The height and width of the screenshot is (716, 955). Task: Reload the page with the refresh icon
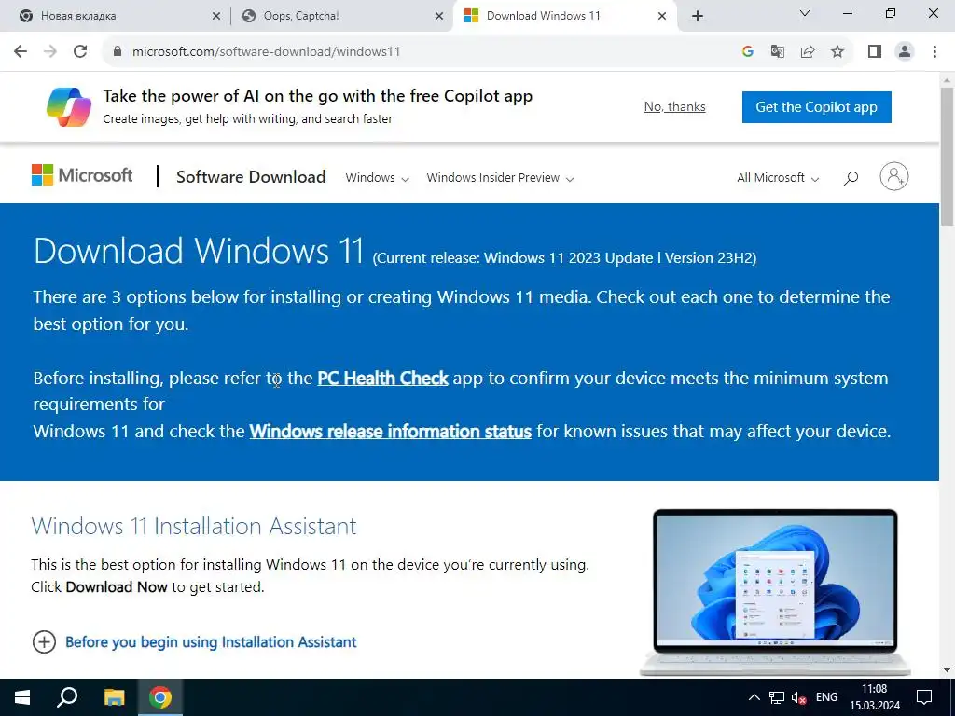click(80, 51)
